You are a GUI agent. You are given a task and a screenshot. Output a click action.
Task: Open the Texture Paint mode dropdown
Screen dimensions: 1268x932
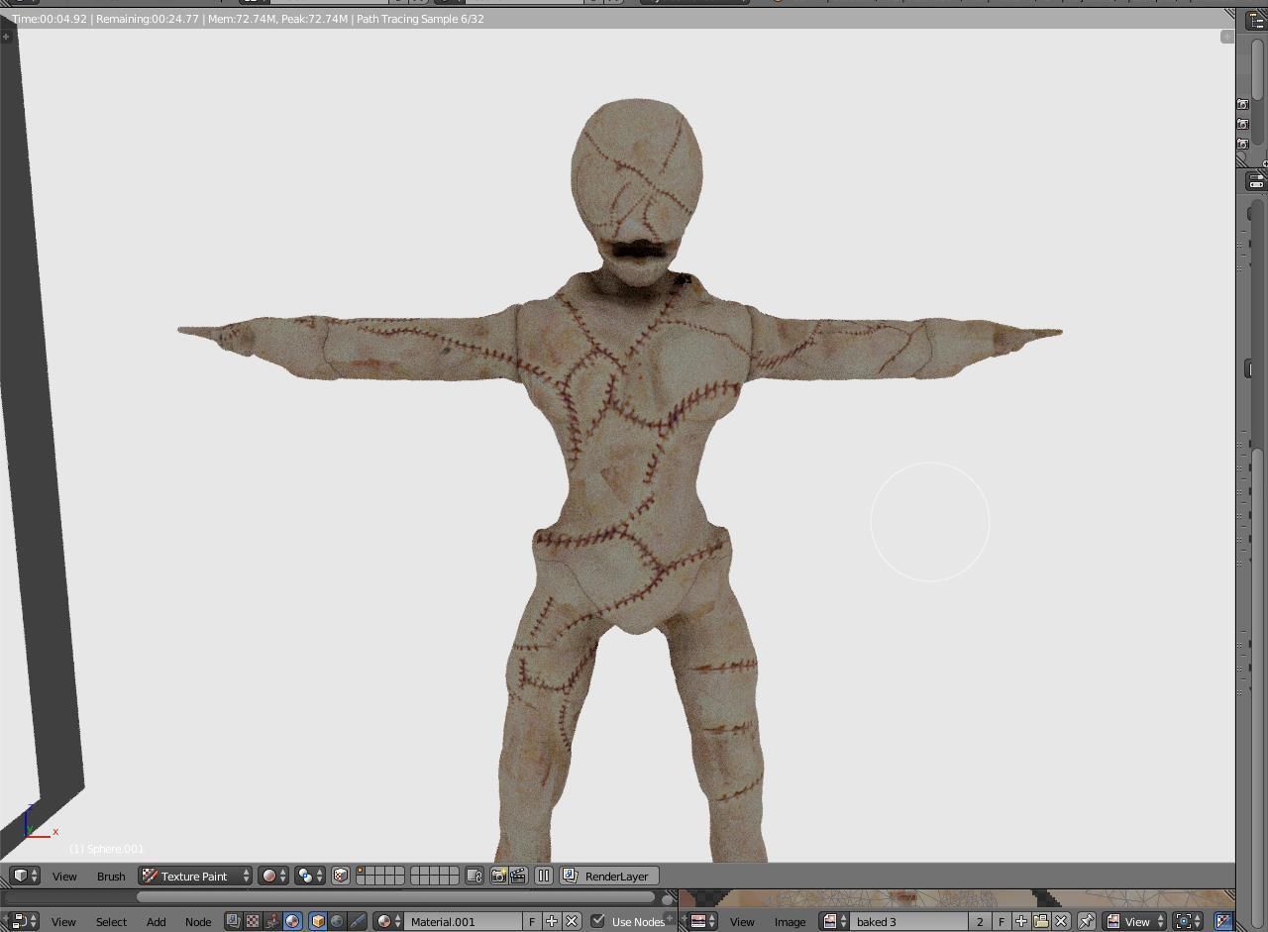tap(194, 876)
